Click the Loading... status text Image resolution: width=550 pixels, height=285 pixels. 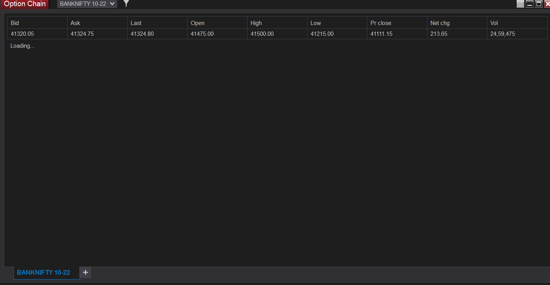click(22, 46)
